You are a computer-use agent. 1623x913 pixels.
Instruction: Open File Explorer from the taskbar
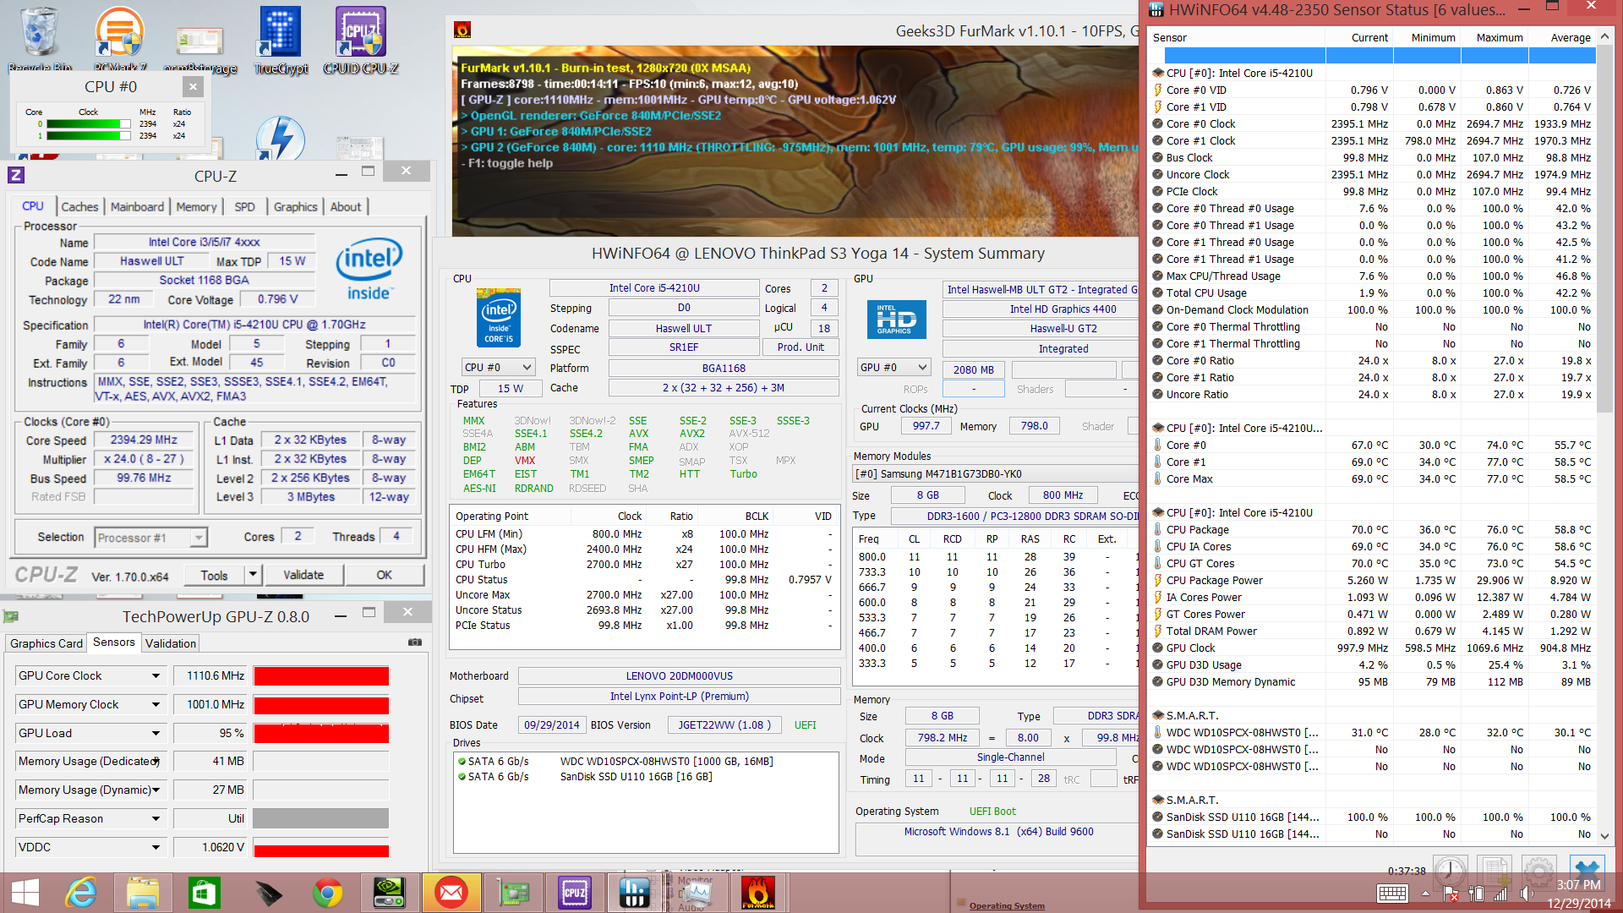click(x=143, y=893)
